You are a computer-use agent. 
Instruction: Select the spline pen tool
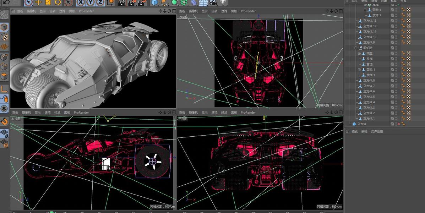coord(164,3)
